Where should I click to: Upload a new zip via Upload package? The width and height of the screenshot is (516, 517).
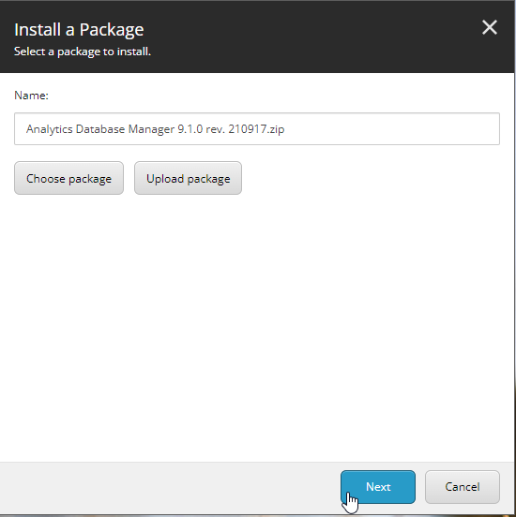click(188, 178)
